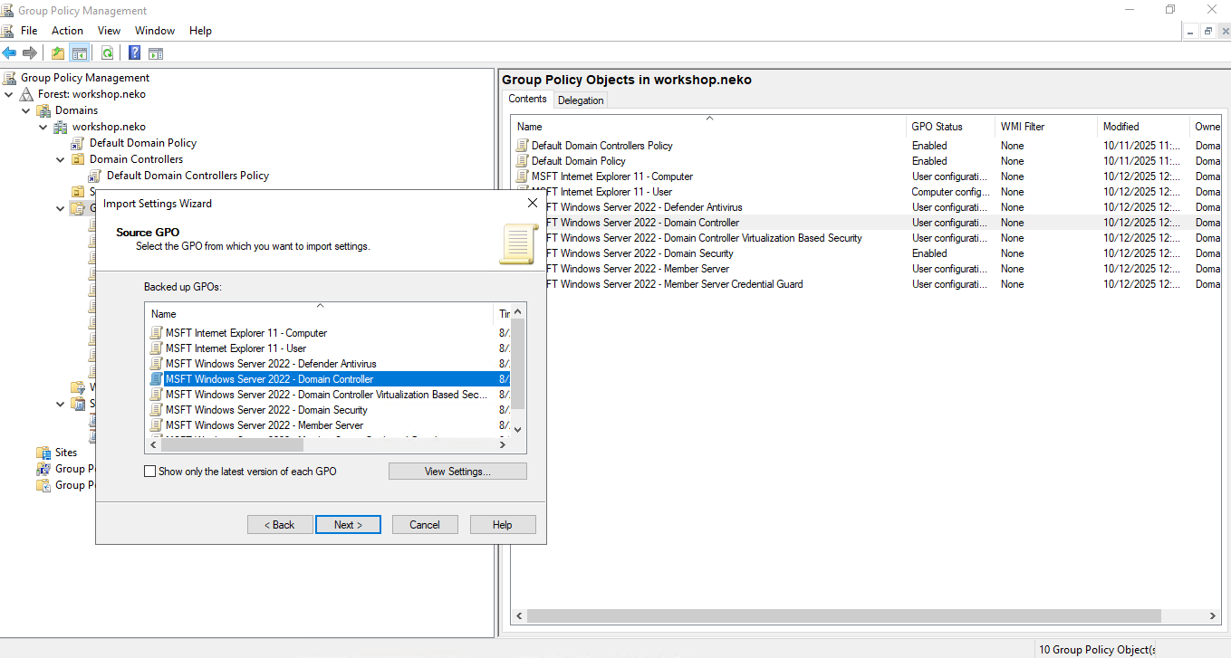The height and width of the screenshot is (658, 1231).
Task: Collapse the Domain Controllers node
Action: [x=59, y=158]
